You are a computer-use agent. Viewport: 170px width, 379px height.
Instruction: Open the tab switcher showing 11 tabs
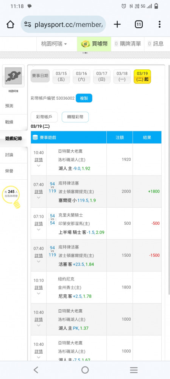coord(139,24)
